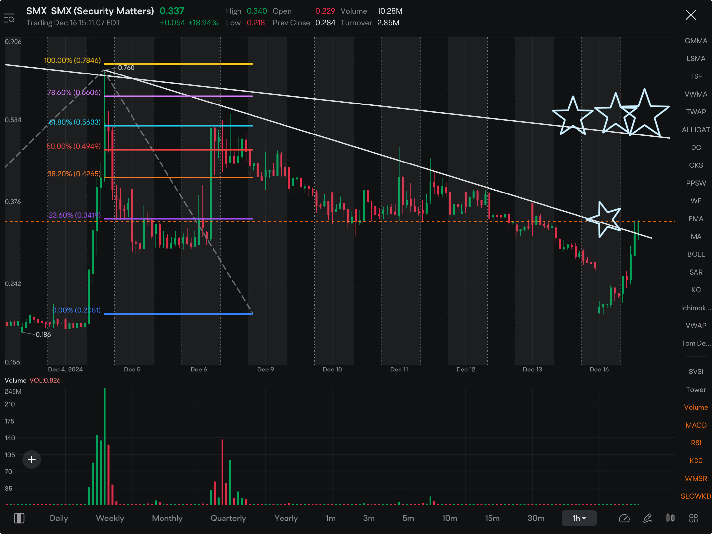Enable the BOLL indicator
Image resolution: width=712 pixels, height=534 pixels.
[696, 254]
